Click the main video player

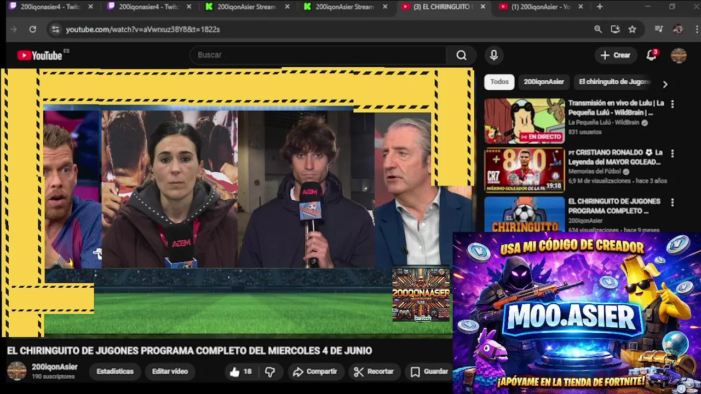point(238,202)
